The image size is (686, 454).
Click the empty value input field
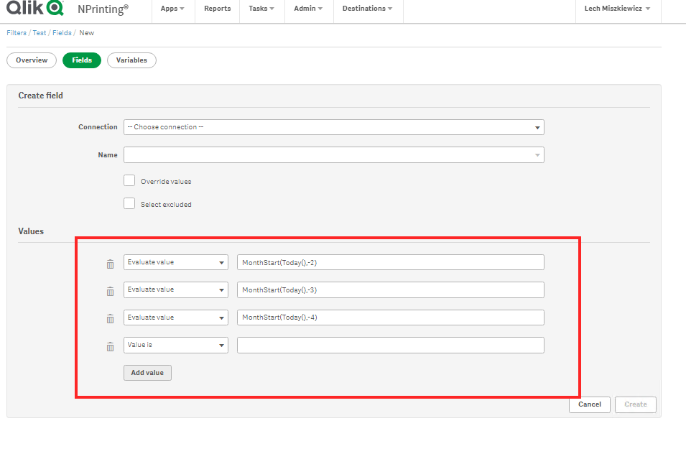coord(391,345)
